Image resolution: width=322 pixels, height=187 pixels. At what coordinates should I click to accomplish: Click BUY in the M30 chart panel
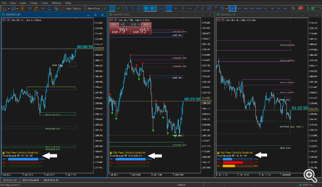[x=146, y=24]
